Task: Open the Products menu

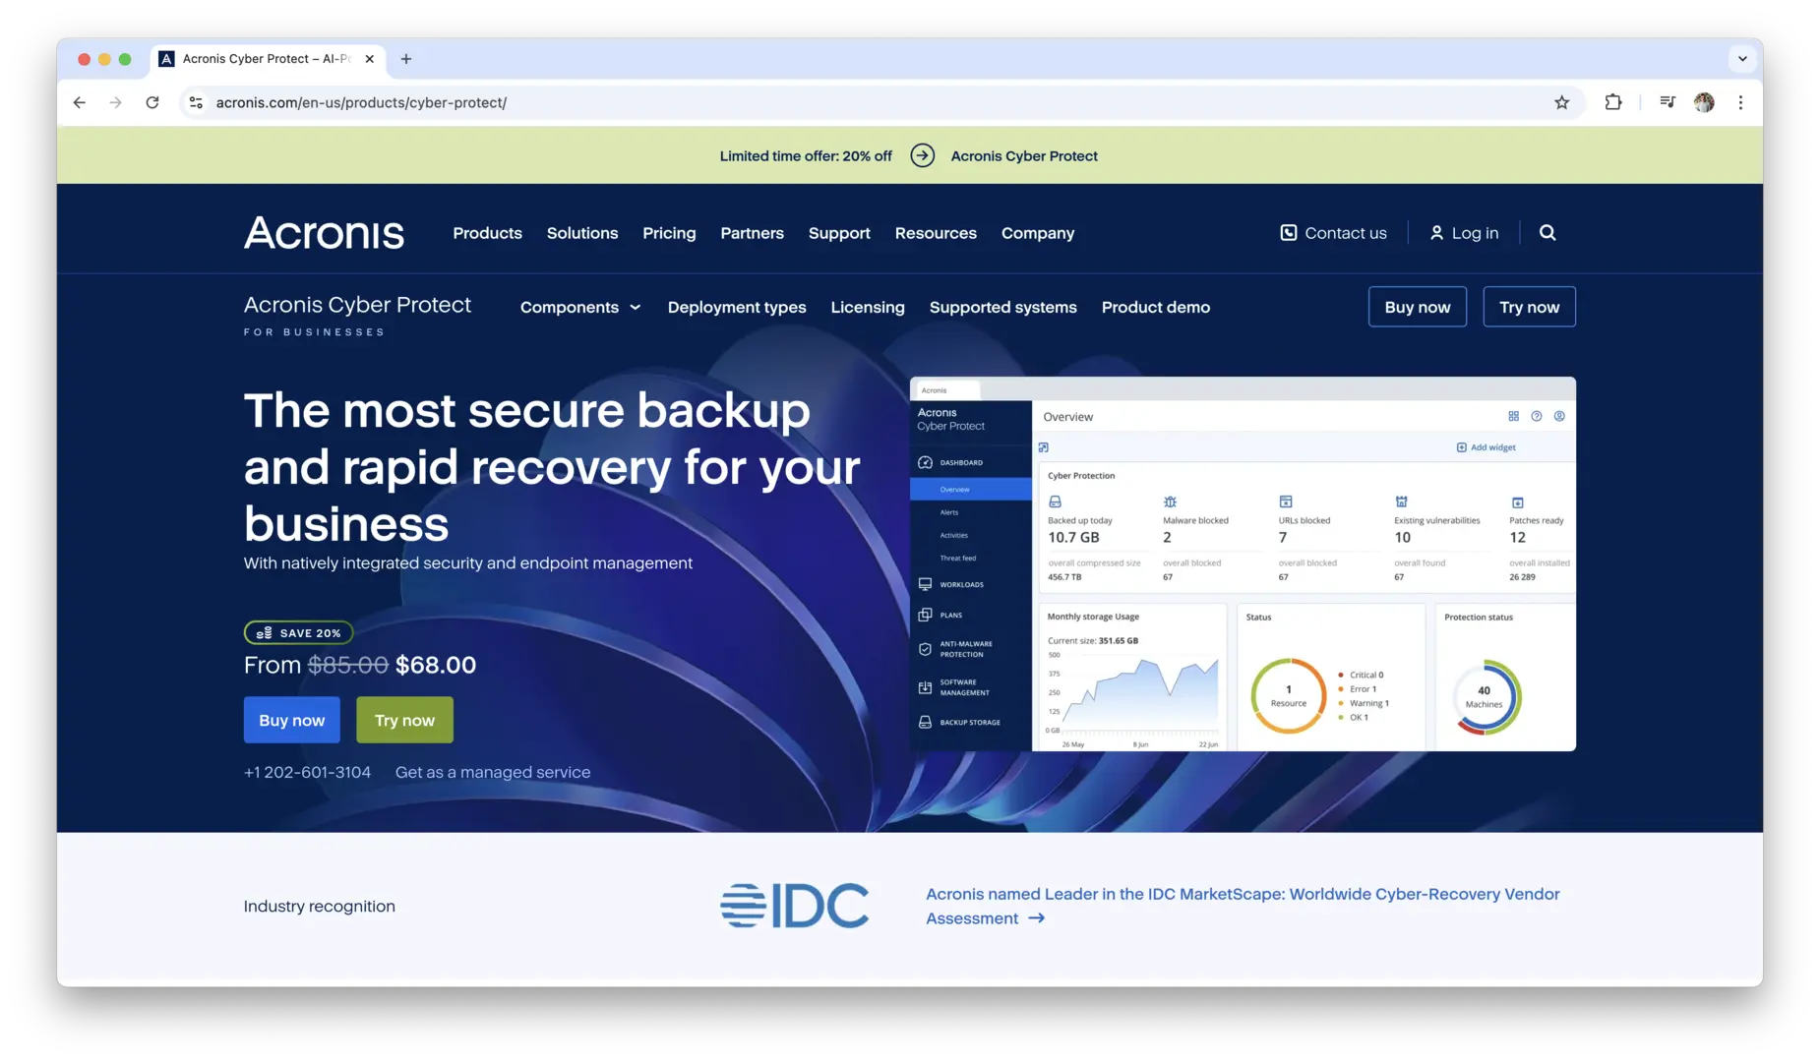Action: [487, 233]
